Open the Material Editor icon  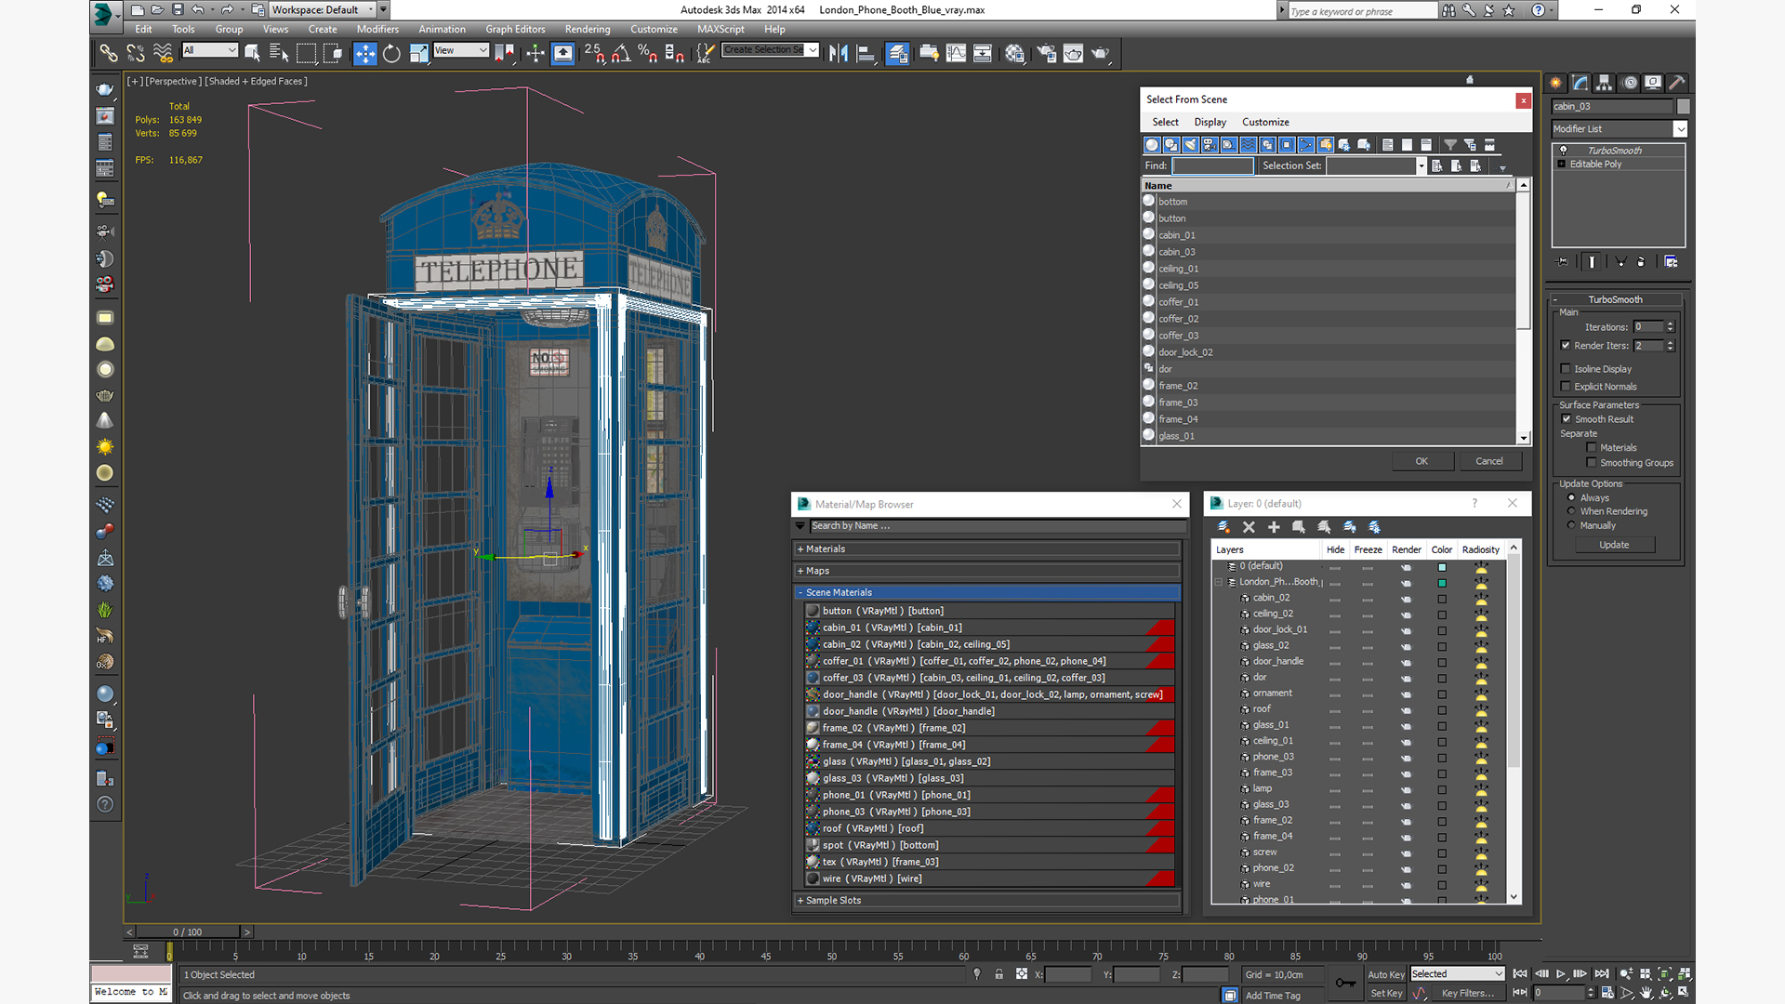coord(1014,53)
